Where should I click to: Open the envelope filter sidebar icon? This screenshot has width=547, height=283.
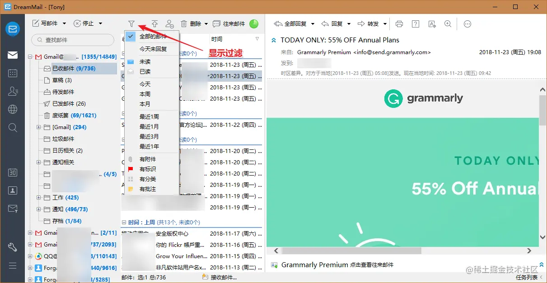(x=13, y=209)
